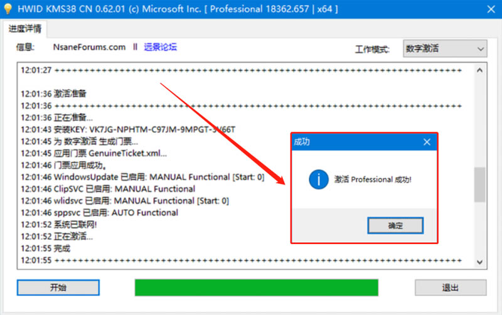Click the log line '12:01:52 系统已联网!'

(58, 225)
